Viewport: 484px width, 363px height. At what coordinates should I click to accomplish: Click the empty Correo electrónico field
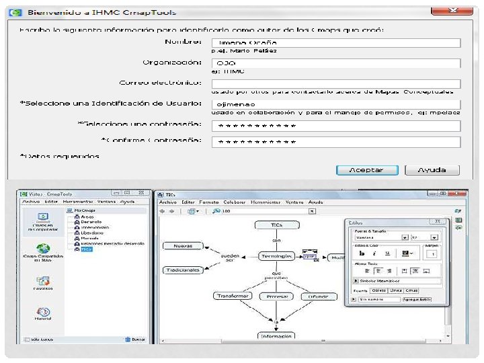(x=336, y=83)
